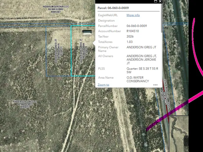Click the Zoom to link

pyautogui.click(x=103, y=85)
